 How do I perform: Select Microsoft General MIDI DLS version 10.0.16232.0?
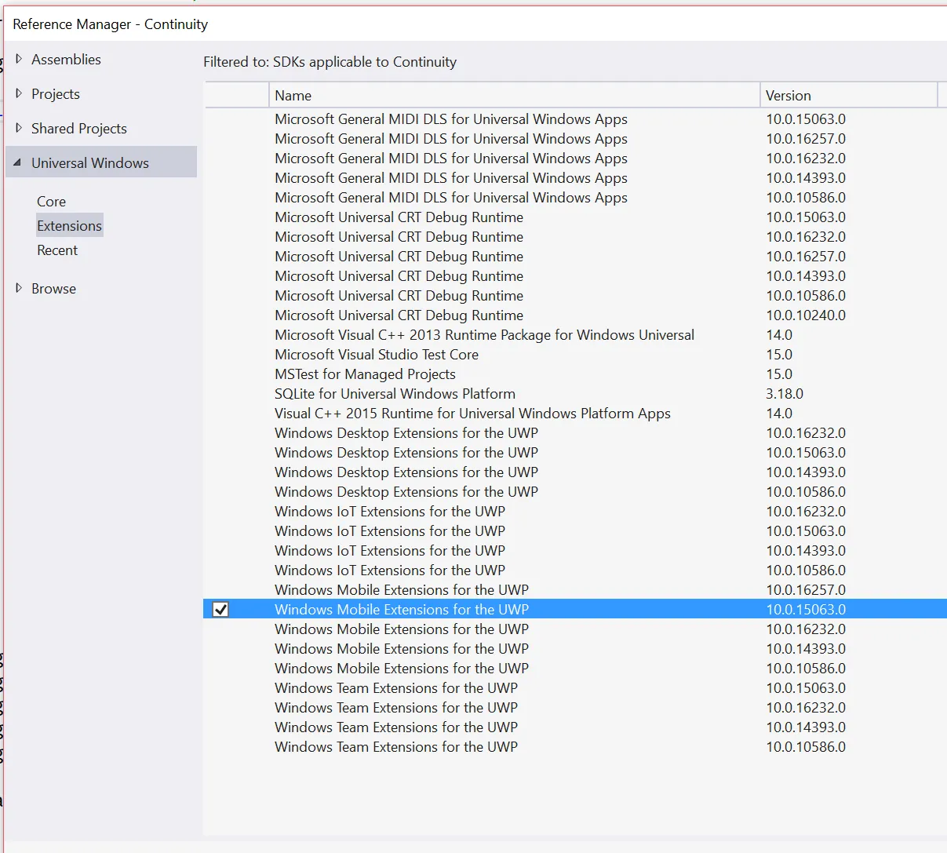tap(574, 159)
